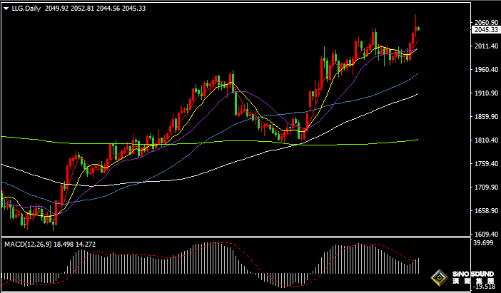This screenshot has width=501, height=293.
Task: Click the 1609.40 price axis label
Action: (485, 235)
